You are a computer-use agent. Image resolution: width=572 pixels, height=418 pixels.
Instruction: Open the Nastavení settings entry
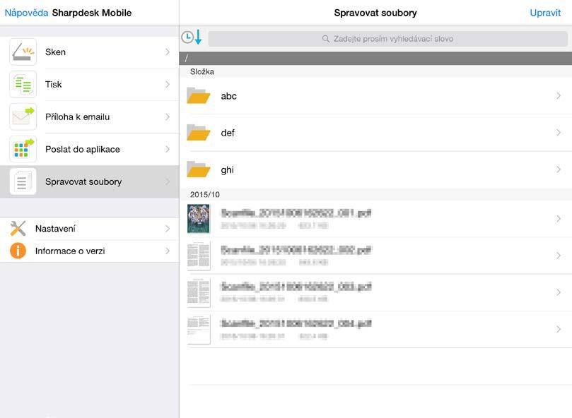click(x=89, y=229)
